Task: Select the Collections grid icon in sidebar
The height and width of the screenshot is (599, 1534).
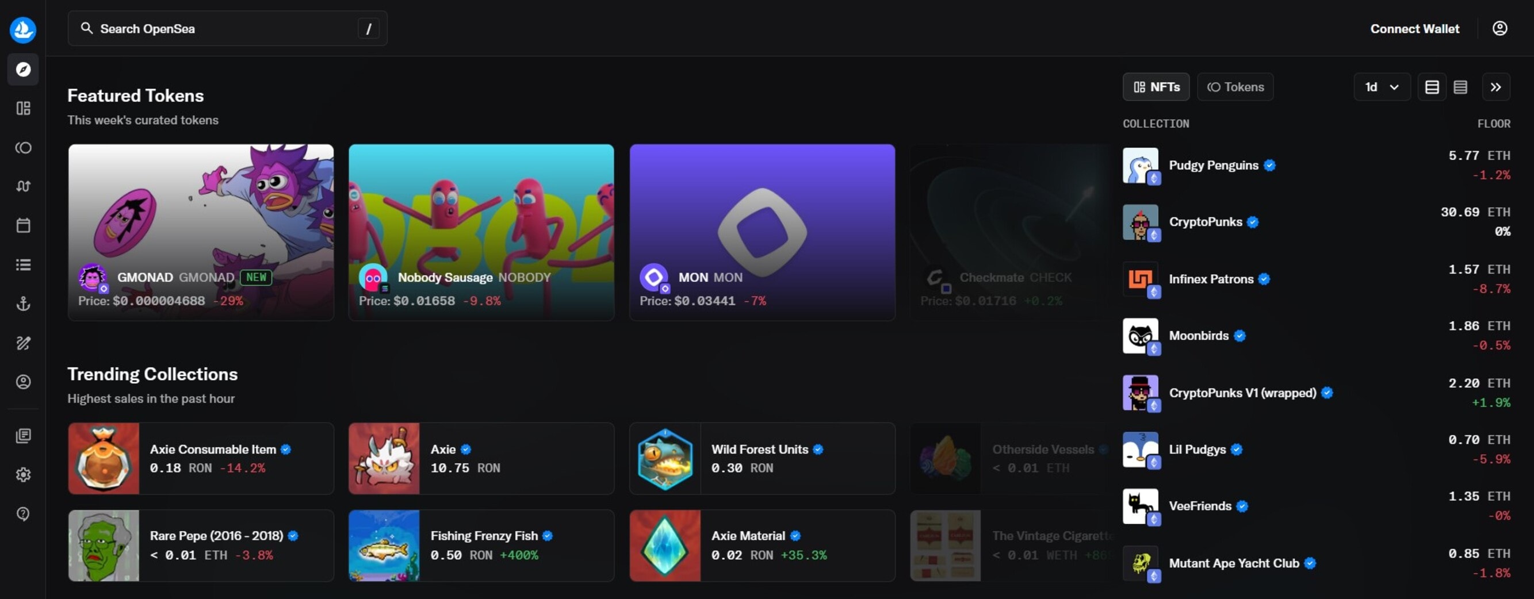Action: point(23,107)
